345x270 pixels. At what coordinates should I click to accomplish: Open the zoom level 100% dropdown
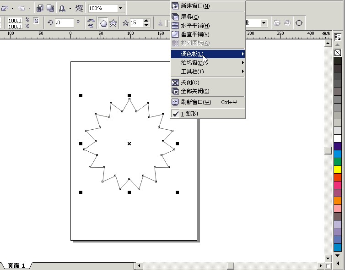click(x=120, y=8)
